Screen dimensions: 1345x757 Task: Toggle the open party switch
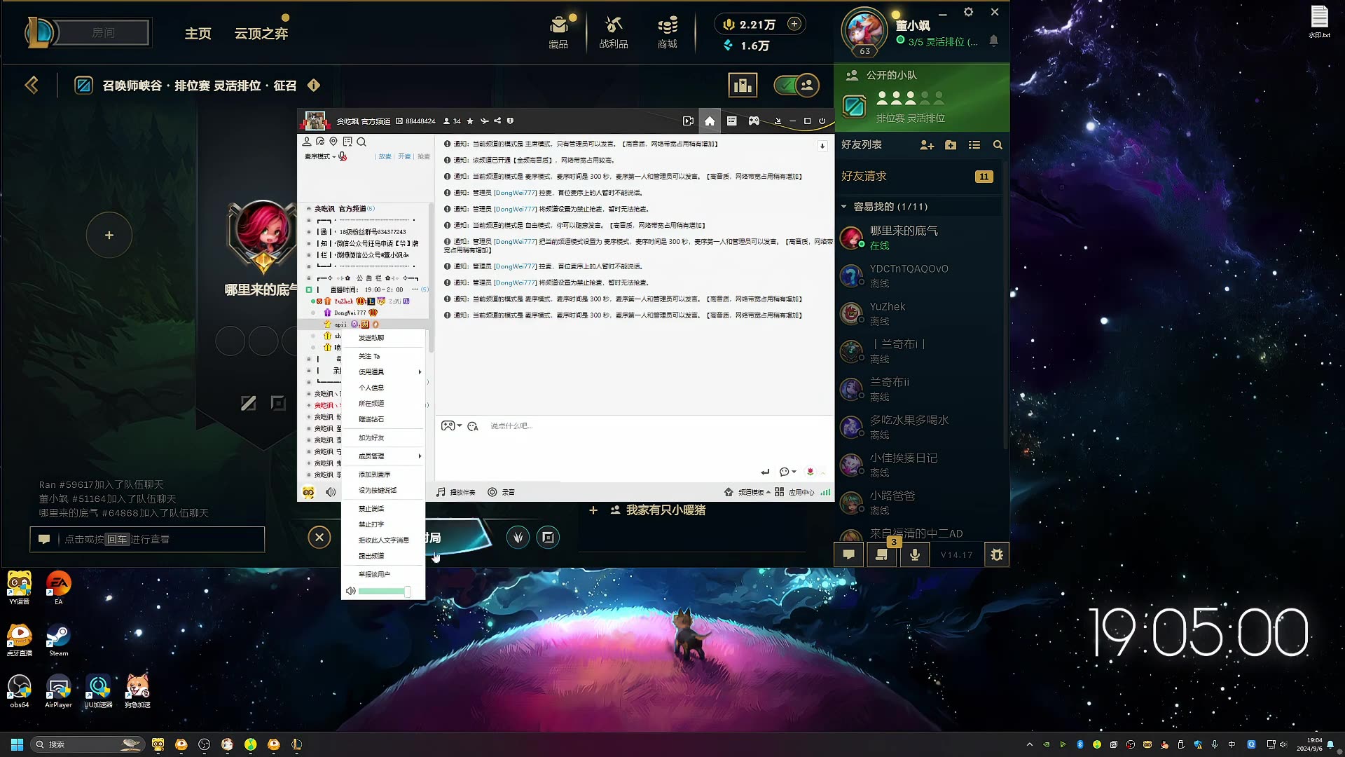[796, 86]
